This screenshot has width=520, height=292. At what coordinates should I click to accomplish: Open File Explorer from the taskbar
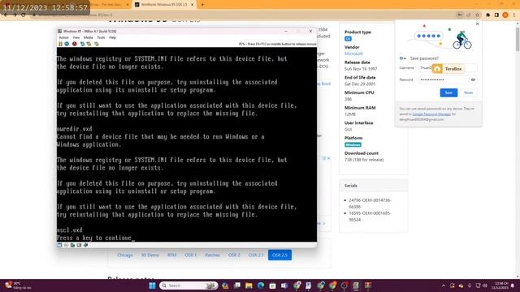pos(249,286)
